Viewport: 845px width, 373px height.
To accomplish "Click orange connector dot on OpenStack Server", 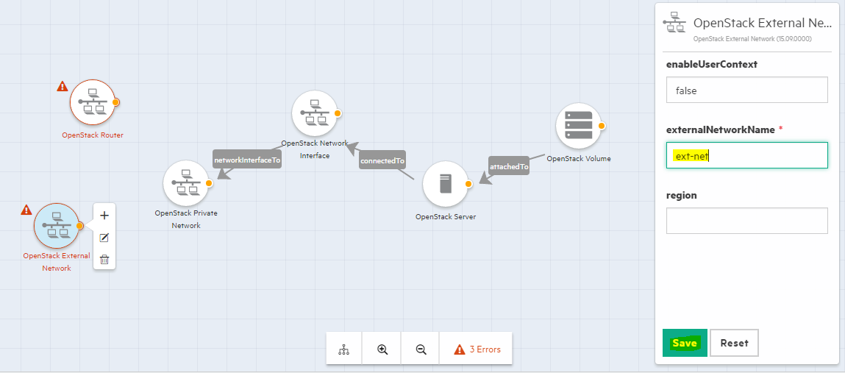I will tap(468, 184).
